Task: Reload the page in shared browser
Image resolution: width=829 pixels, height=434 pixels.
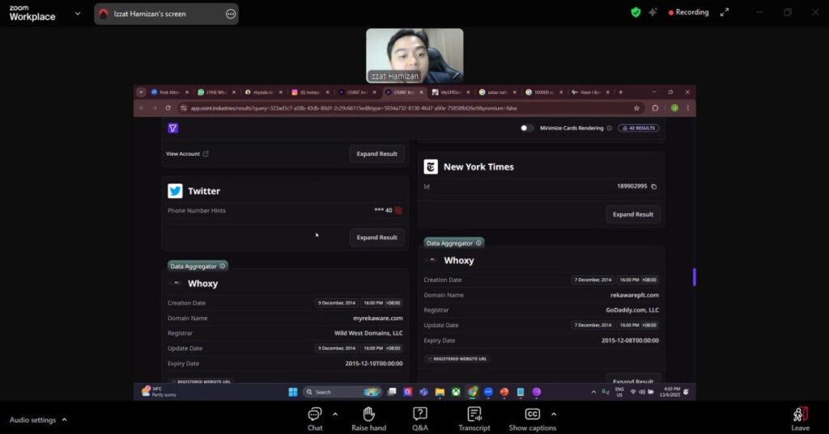Action: (168, 107)
